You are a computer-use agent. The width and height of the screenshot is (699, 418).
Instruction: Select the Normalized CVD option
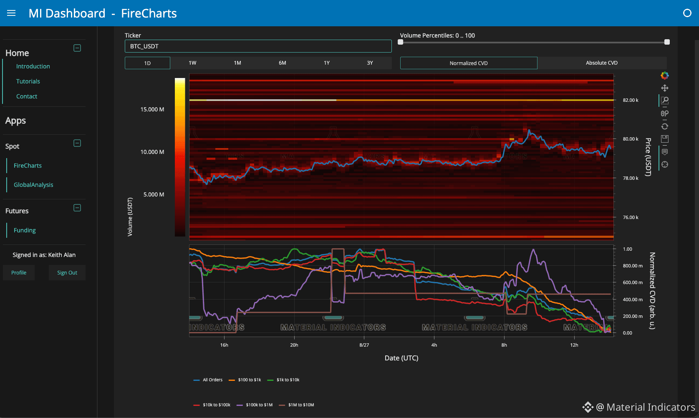469,63
